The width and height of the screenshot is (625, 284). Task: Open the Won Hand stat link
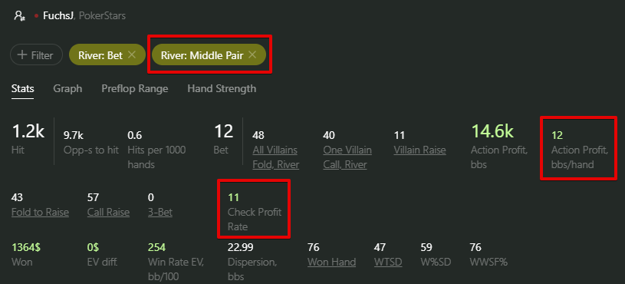tap(331, 262)
